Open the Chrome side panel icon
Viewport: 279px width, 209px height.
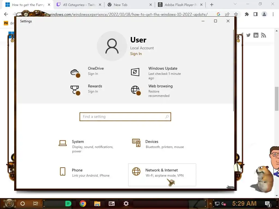click(256, 14)
